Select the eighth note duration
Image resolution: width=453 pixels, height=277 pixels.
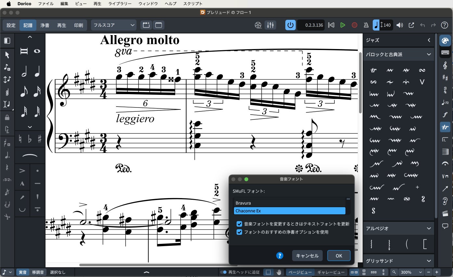point(24,92)
